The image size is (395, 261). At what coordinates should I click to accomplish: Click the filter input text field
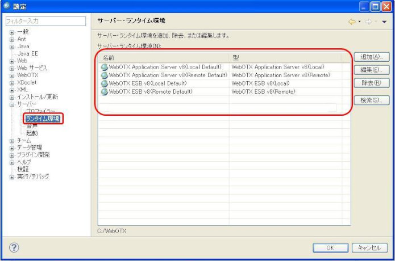click(x=45, y=22)
